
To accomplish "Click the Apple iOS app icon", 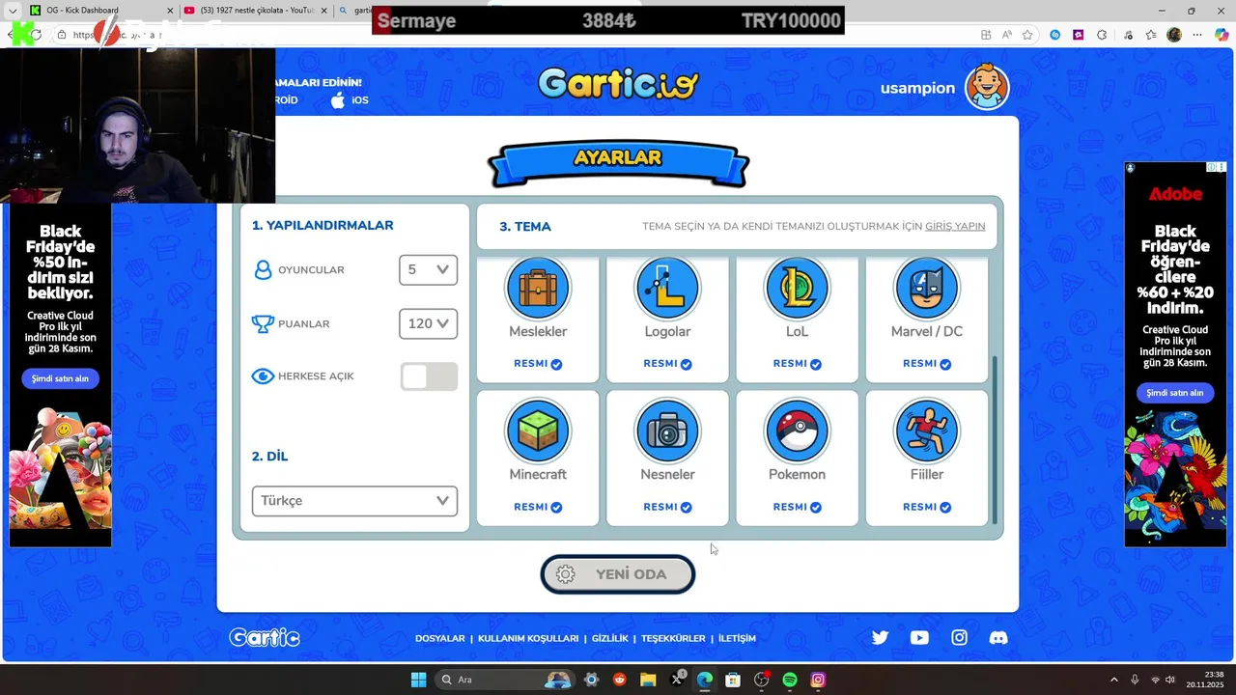I will pos(338,99).
